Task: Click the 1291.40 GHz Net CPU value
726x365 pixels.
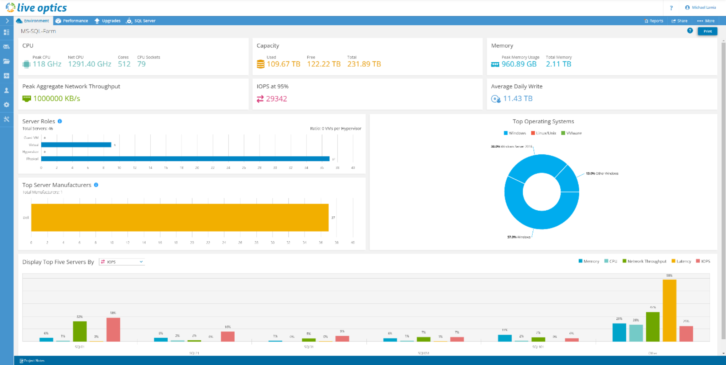Action: [x=90, y=64]
